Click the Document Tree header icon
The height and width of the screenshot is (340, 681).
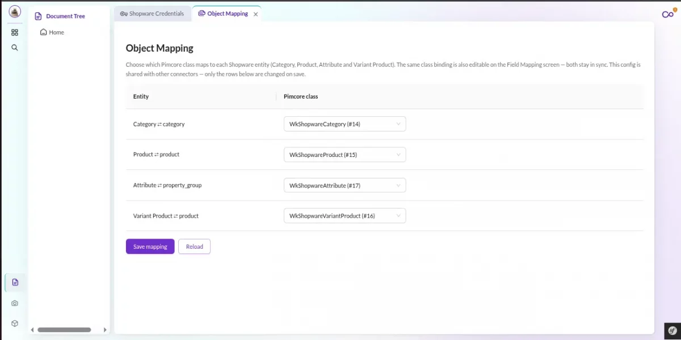tap(39, 16)
